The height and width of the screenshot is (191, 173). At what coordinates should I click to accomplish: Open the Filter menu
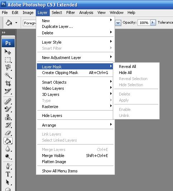pos(71,13)
